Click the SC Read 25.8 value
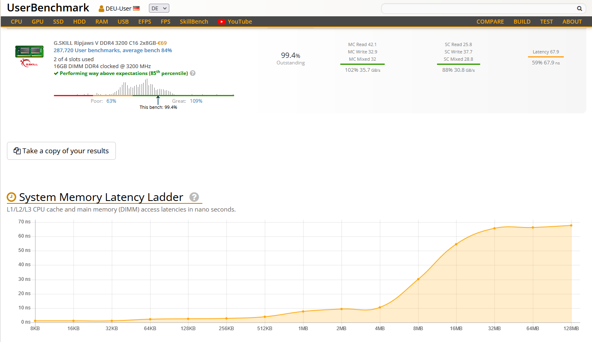The width and height of the screenshot is (592, 342). point(458,44)
